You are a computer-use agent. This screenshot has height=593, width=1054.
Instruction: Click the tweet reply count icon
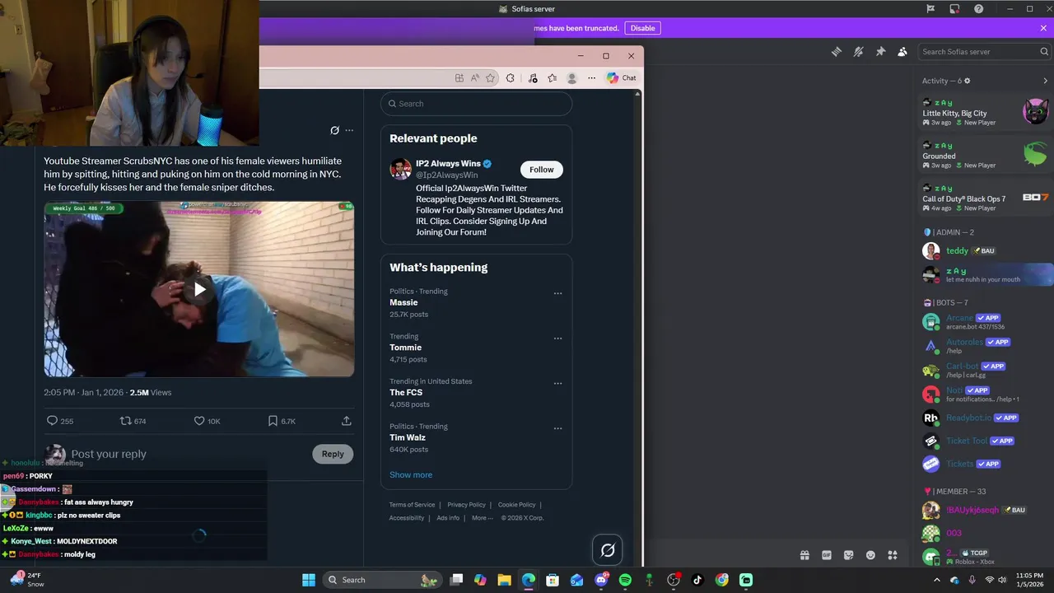click(x=52, y=421)
